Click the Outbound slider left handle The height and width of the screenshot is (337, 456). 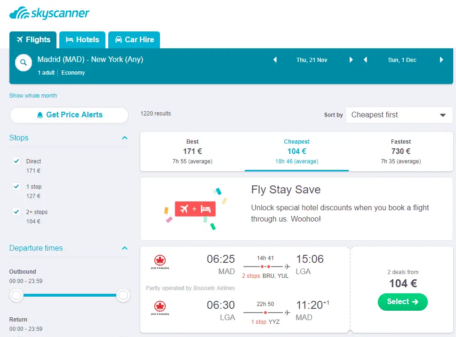tap(17, 295)
